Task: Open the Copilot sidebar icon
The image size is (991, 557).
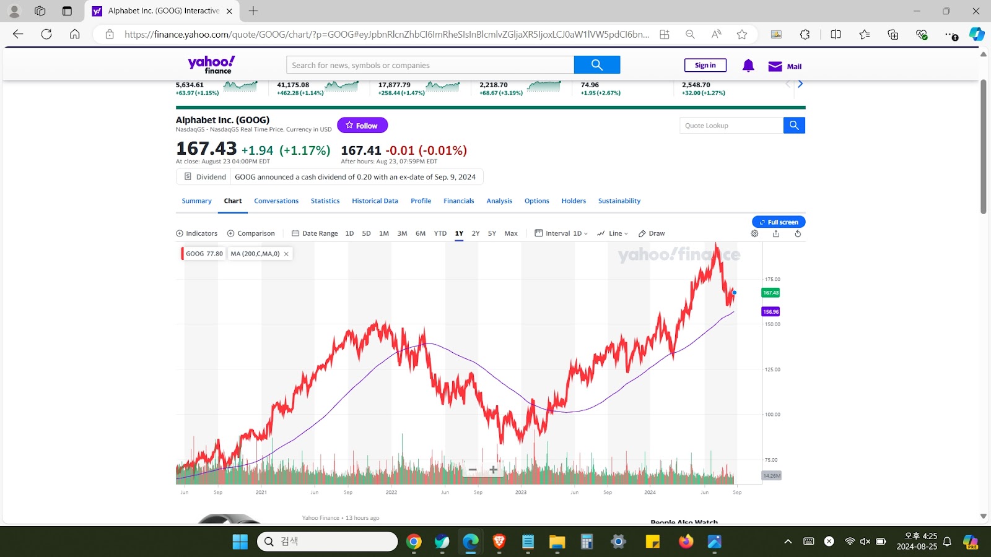Action: pyautogui.click(x=977, y=35)
